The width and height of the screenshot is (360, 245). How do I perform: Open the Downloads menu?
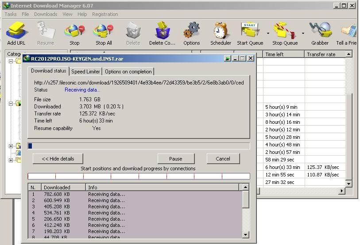[46, 14]
